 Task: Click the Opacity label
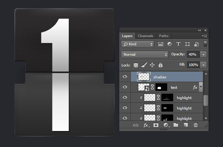tap(178, 54)
